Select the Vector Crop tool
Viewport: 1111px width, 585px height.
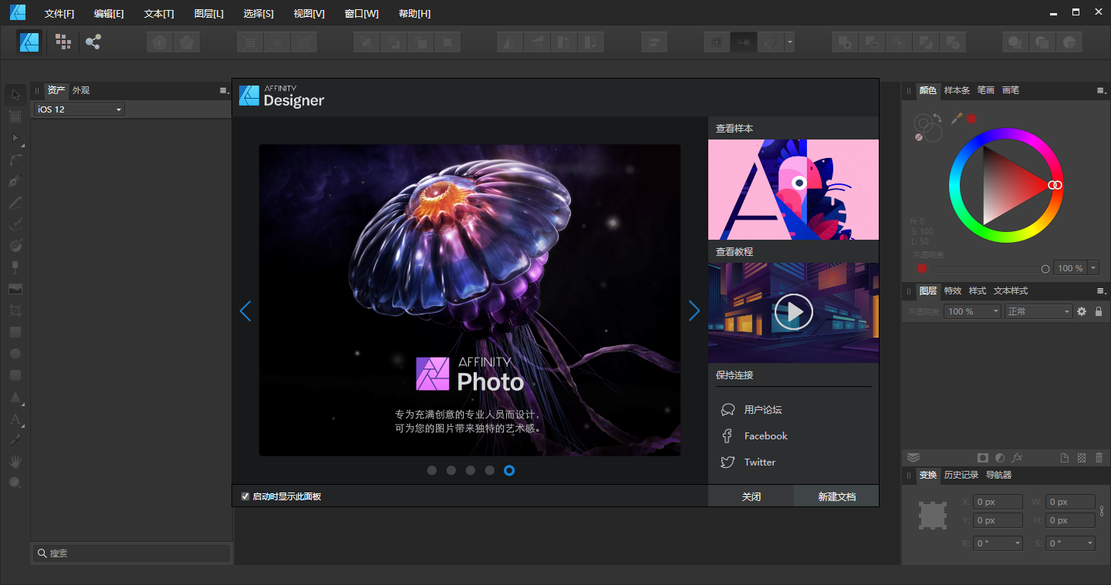(15, 311)
